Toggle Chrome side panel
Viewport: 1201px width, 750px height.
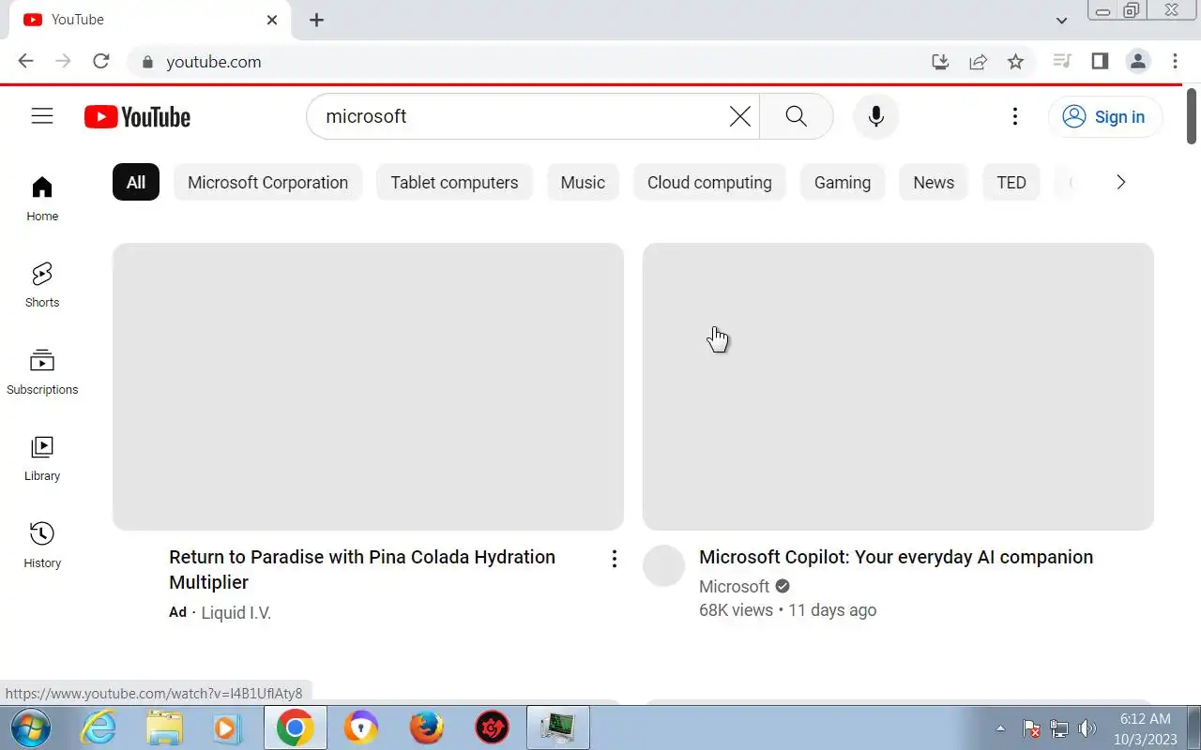point(1100,62)
